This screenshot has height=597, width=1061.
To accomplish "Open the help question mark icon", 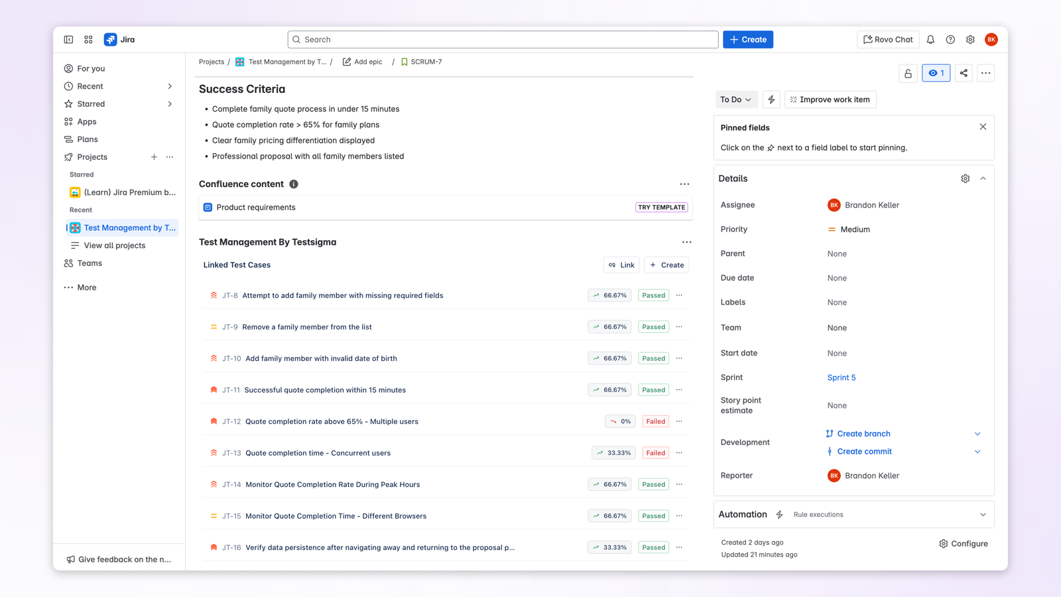I will pos(950,40).
